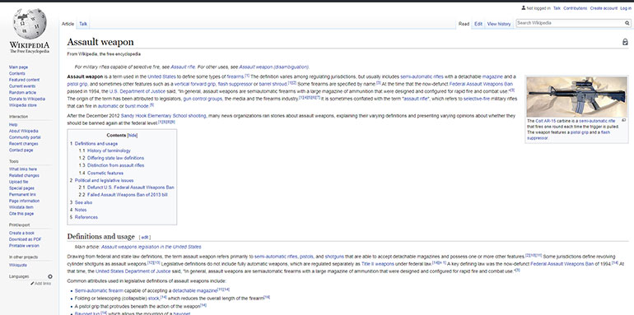Open the Edit tab

coord(478,24)
